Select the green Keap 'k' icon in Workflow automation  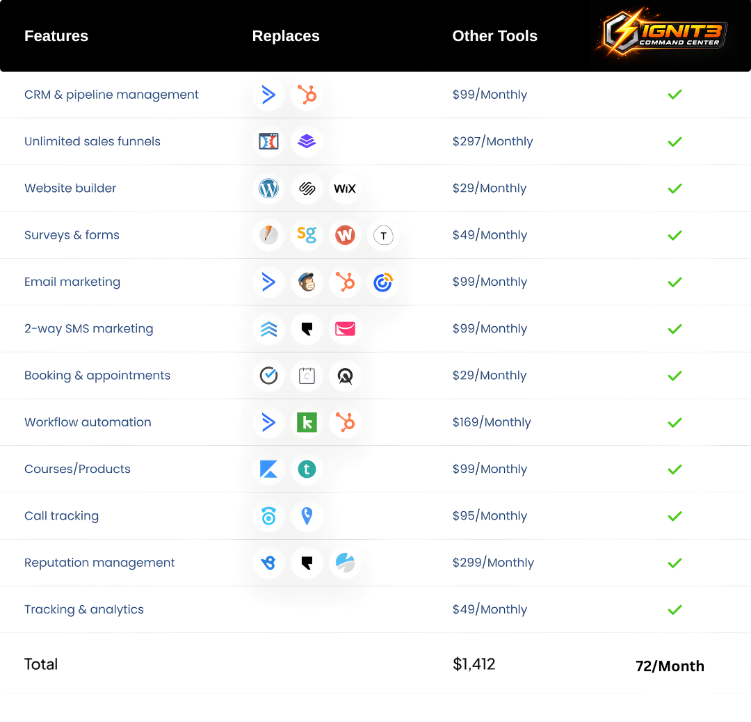pyautogui.click(x=307, y=423)
